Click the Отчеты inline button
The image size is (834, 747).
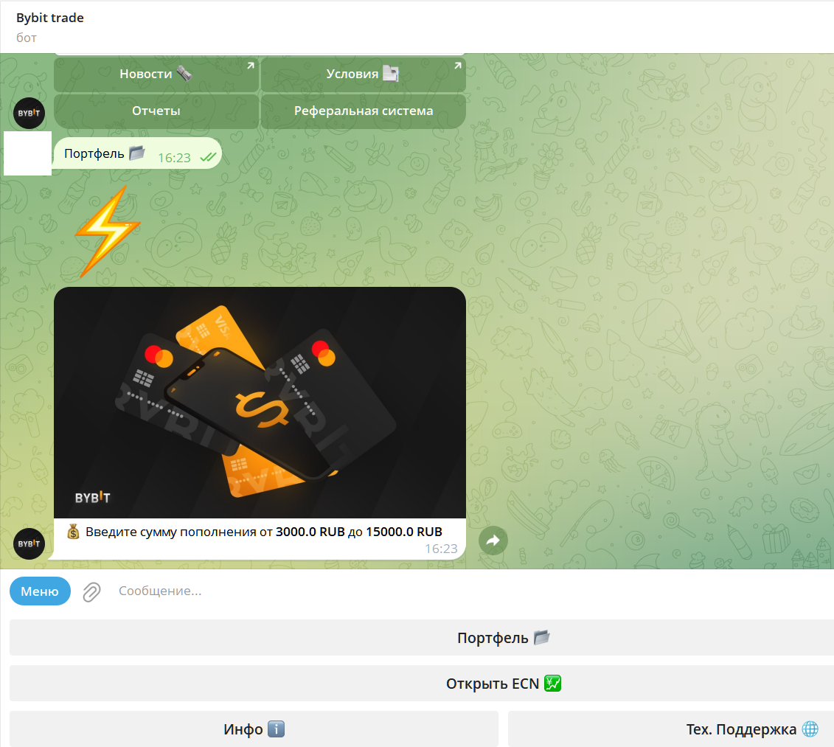[x=156, y=111]
